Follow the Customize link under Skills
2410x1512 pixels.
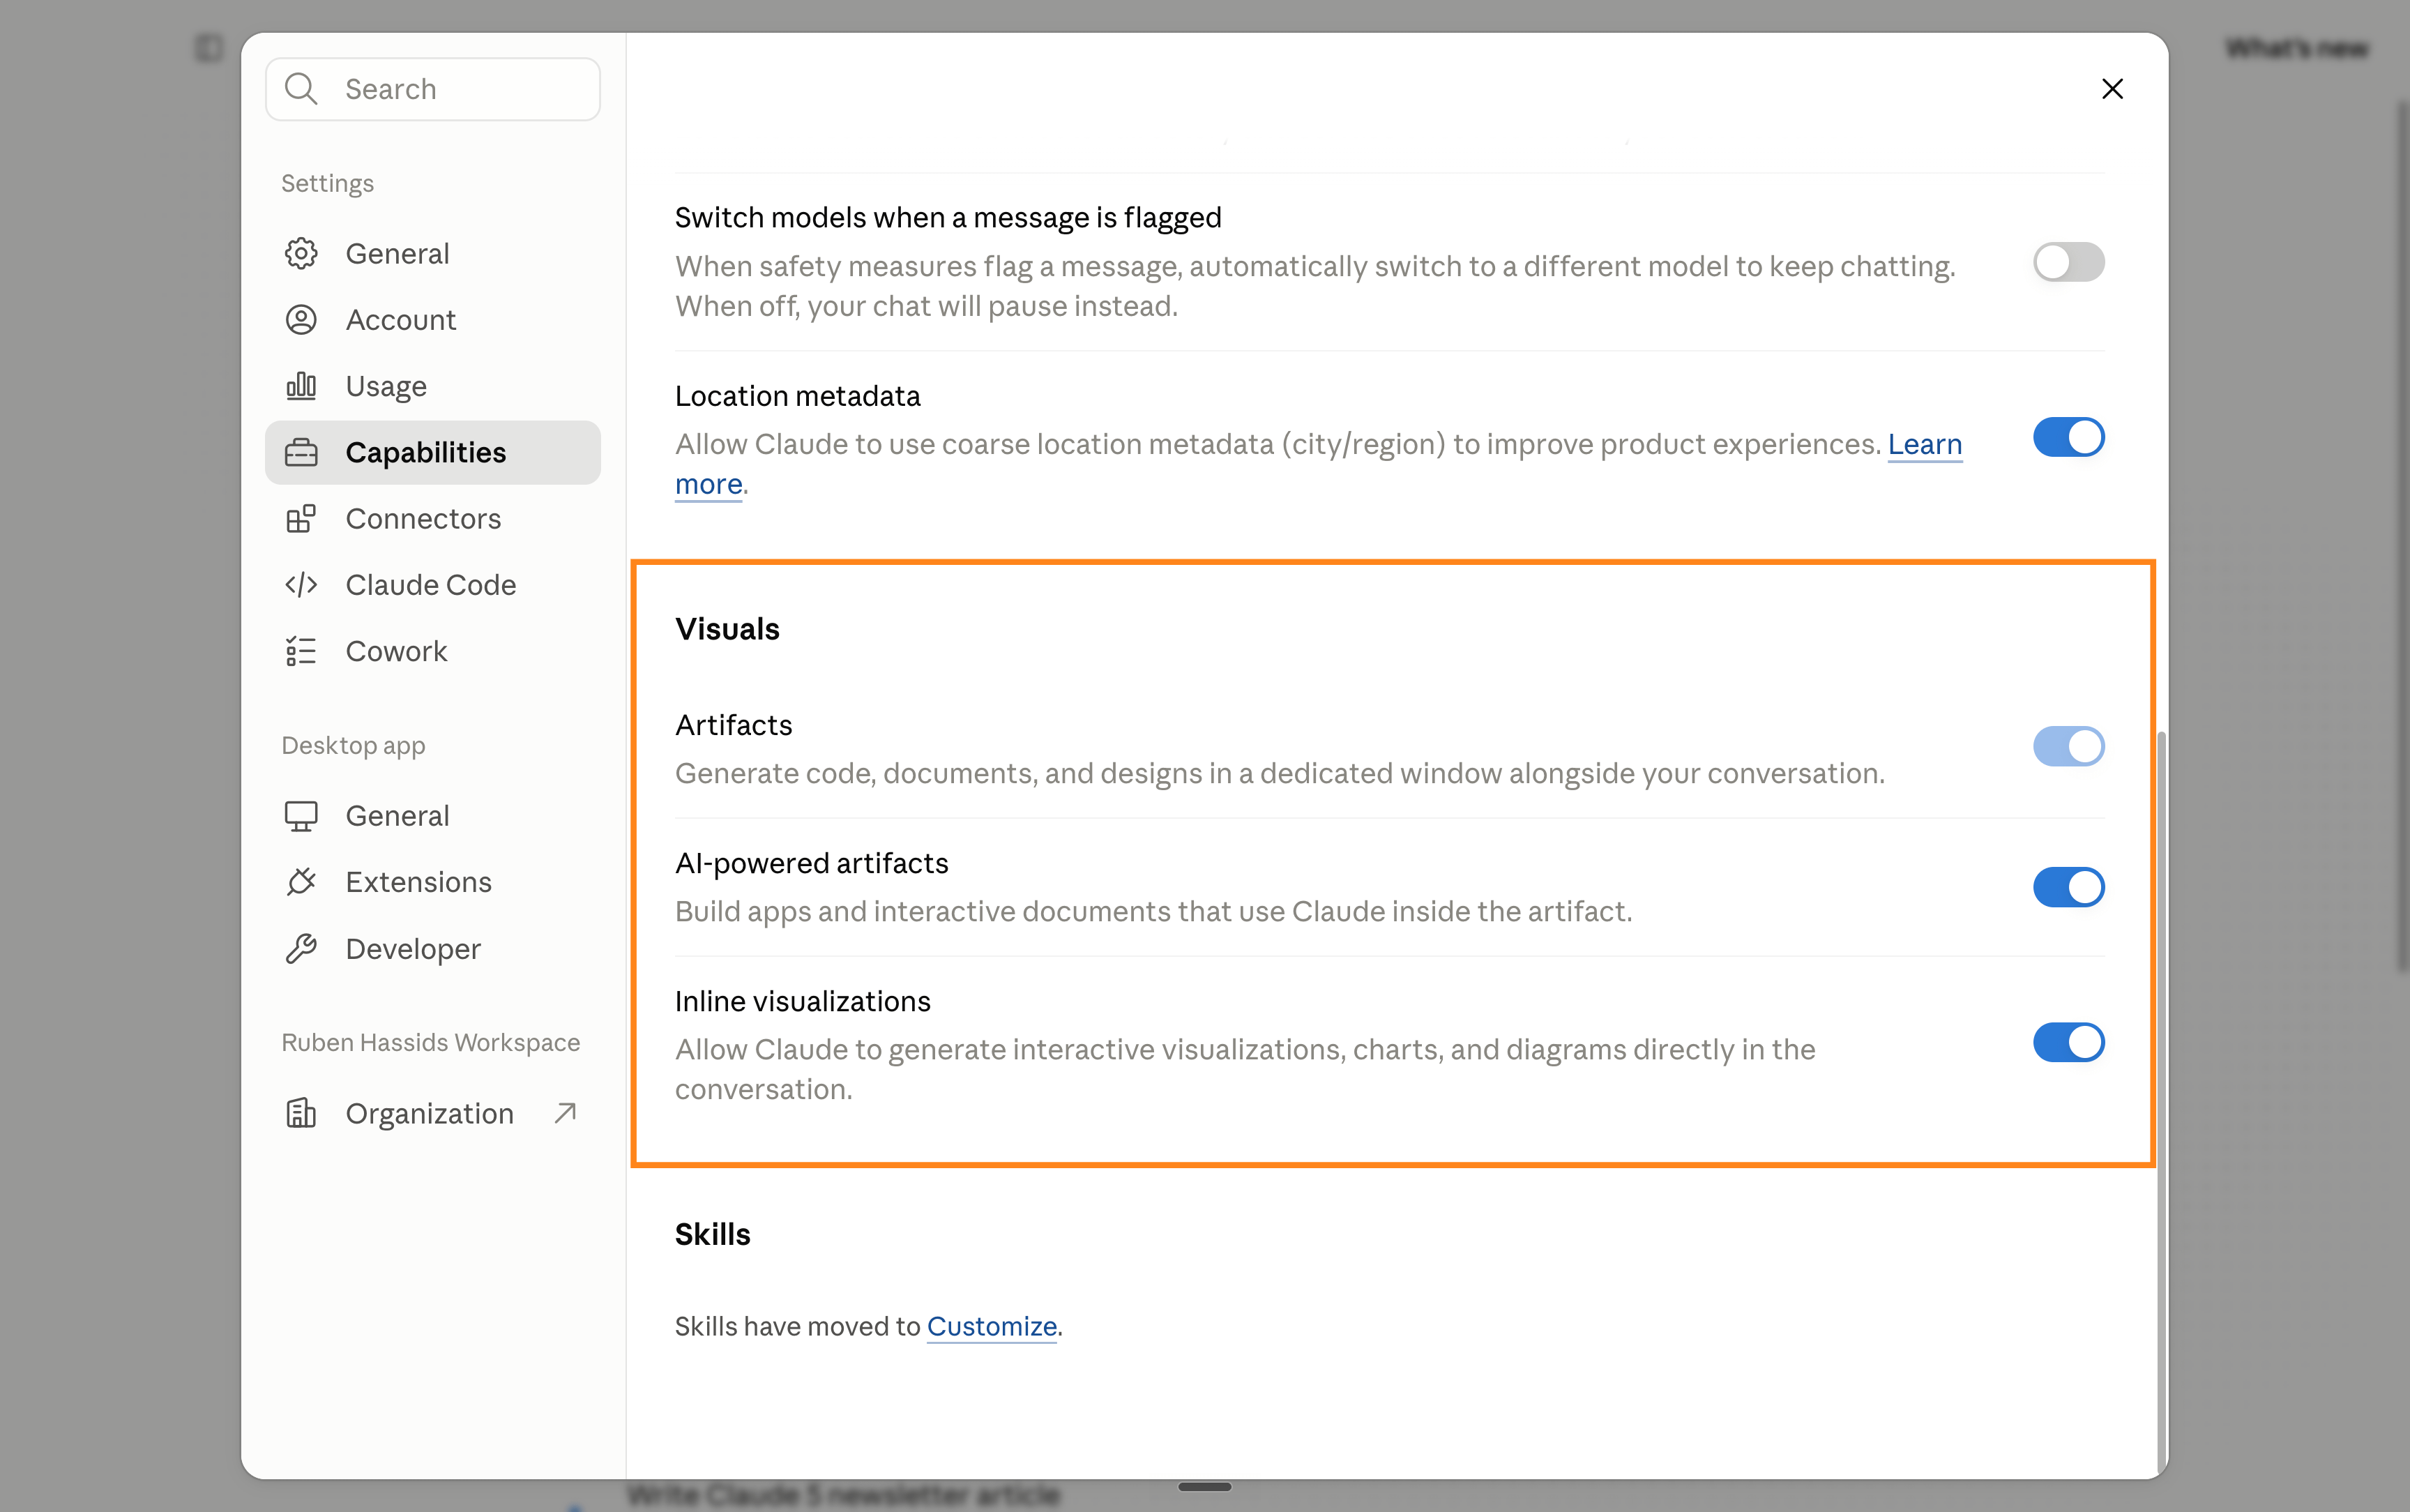point(992,1326)
